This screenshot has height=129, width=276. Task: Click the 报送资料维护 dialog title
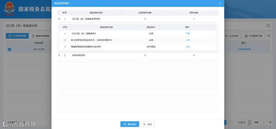(62, 3)
